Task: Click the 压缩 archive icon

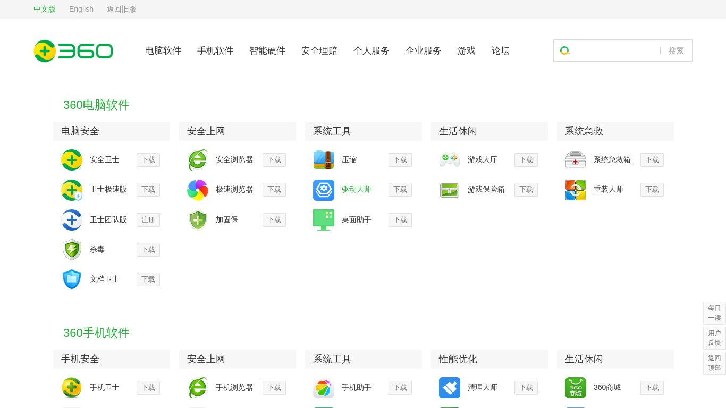Action: pyautogui.click(x=324, y=160)
